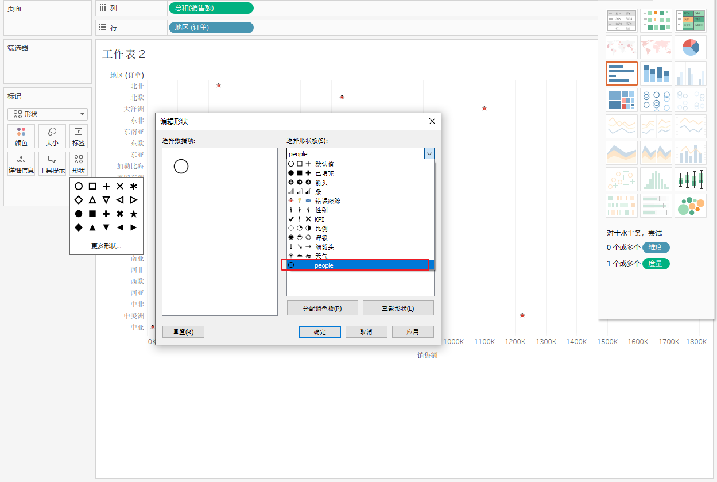Pick the box-and-whisker plot in Show Me

(x=691, y=179)
